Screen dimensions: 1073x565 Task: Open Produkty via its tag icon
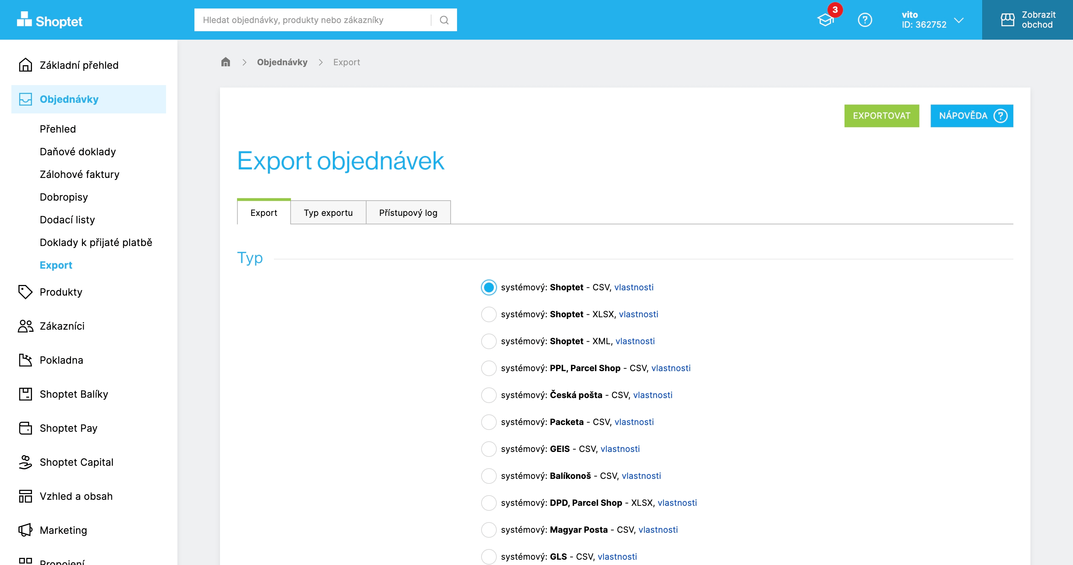(x=25, y=292)
